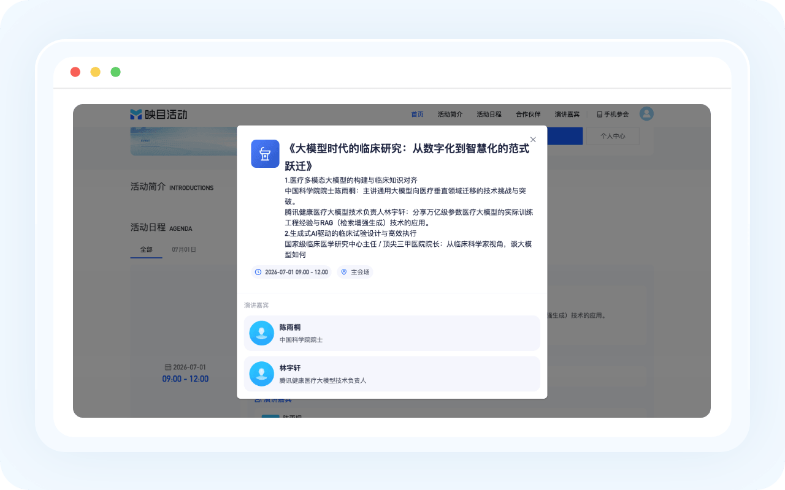Click the green macOS maximize dot

coord(115,72)
